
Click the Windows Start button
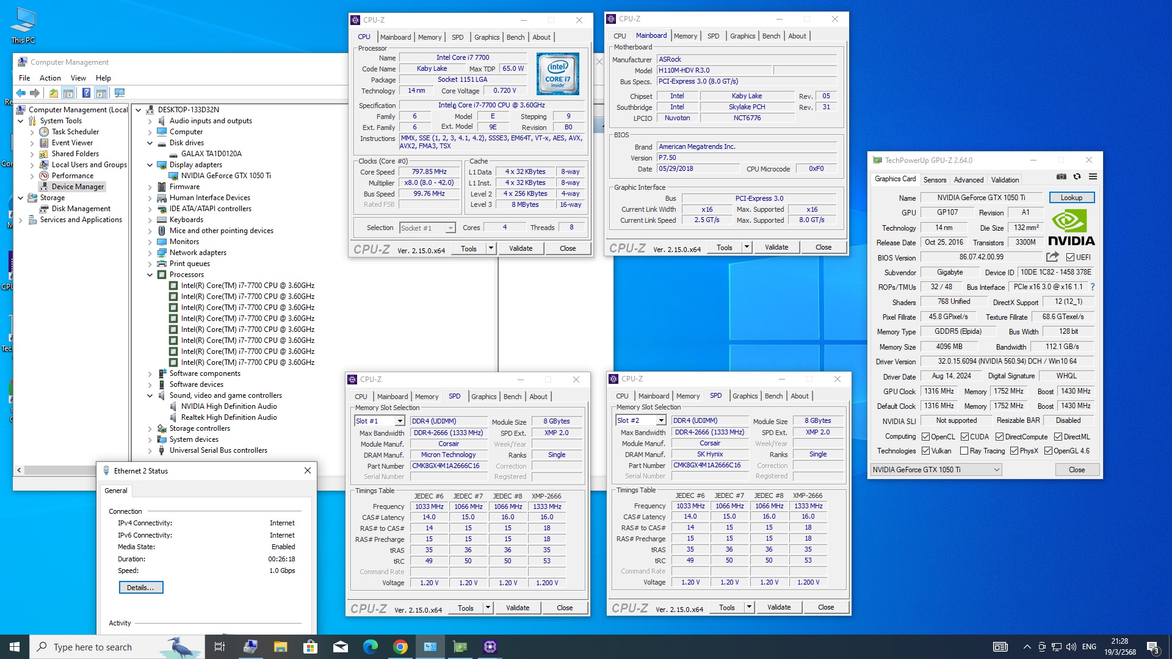pos(15,647)
